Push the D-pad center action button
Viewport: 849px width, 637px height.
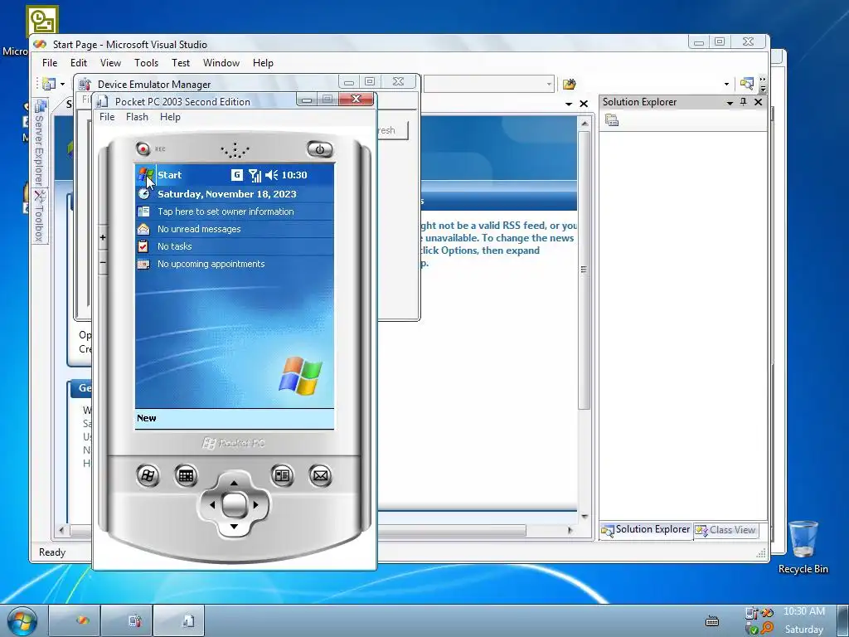pyautogui.click(x=234, y=505)
